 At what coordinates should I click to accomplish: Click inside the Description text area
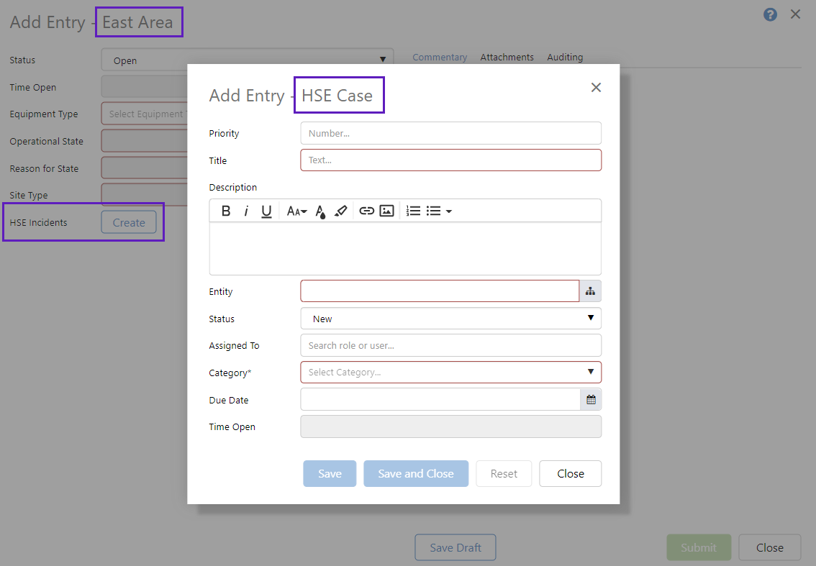pos(405,249)
